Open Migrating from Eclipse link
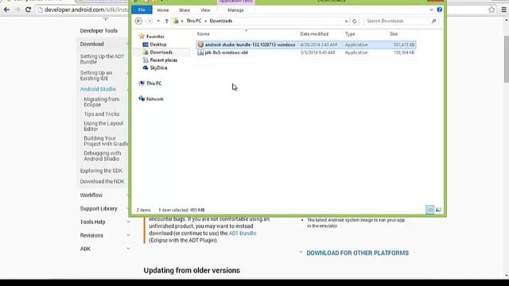This screenshot has height=286, width=509. 102,102
